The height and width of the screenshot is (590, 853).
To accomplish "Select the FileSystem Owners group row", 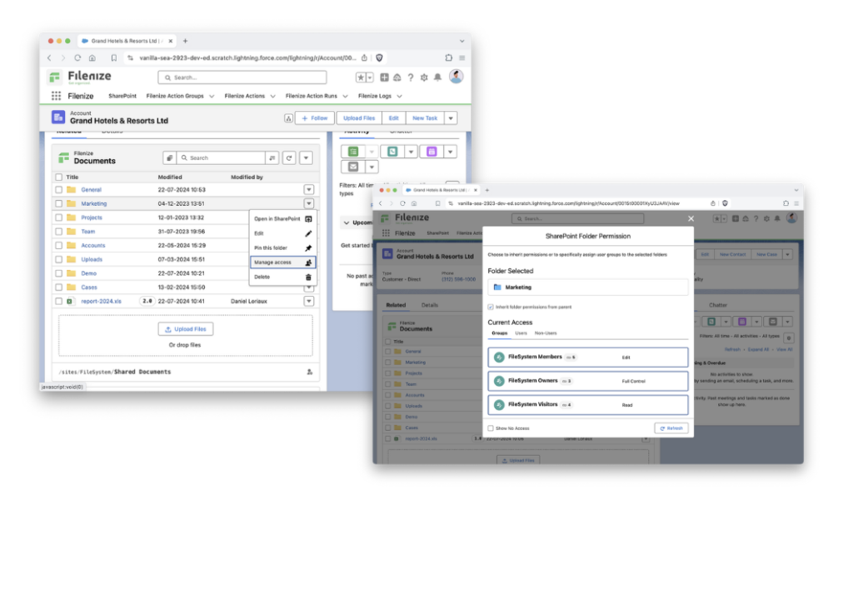I will click(x=587, y=381).
